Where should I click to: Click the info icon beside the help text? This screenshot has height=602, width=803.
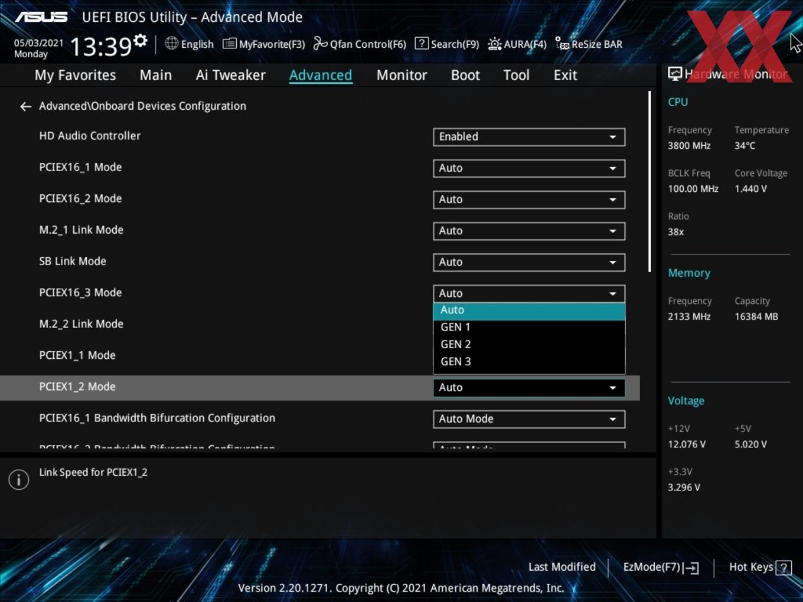pos(19,479)
